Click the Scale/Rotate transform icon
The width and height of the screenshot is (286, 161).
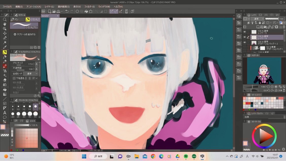click(91, 11)
